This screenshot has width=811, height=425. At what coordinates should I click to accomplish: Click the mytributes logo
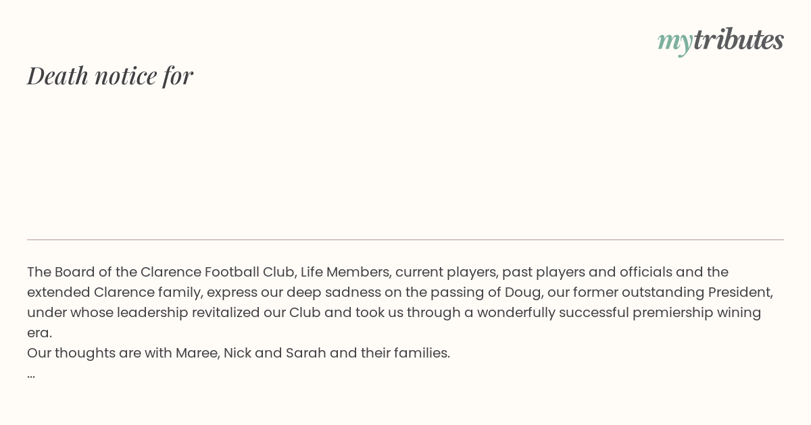tap(720, 40)
